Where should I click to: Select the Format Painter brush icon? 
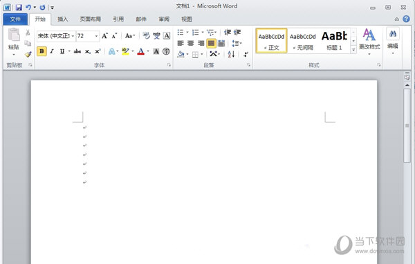pos(28,54)
